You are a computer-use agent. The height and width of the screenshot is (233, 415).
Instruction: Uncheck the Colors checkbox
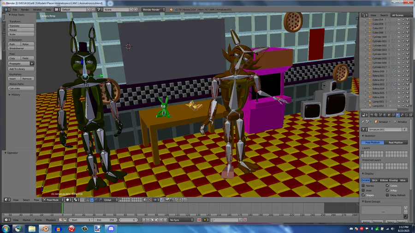click(x=387, y=186)
